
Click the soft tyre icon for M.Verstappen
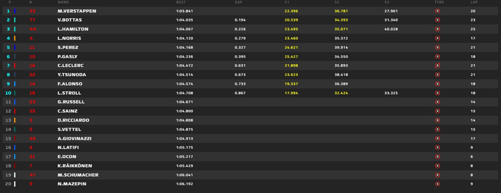(x=438, y=11)
